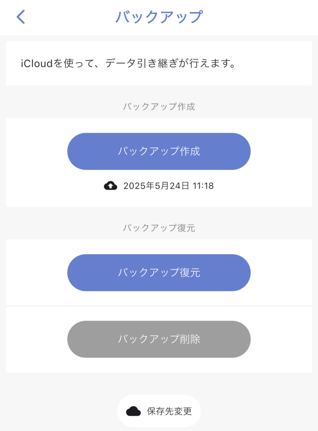
Task: Tap the gray バックアップ削除 button
Action: pos(159,339)
